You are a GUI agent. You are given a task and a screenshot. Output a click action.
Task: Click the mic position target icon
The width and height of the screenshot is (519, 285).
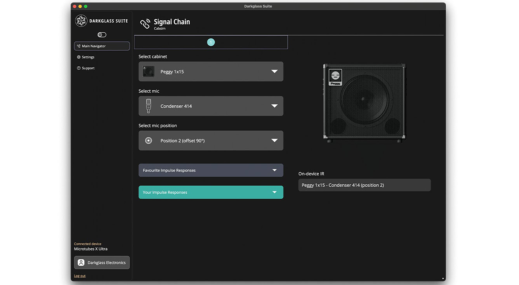tap(148, 141)
